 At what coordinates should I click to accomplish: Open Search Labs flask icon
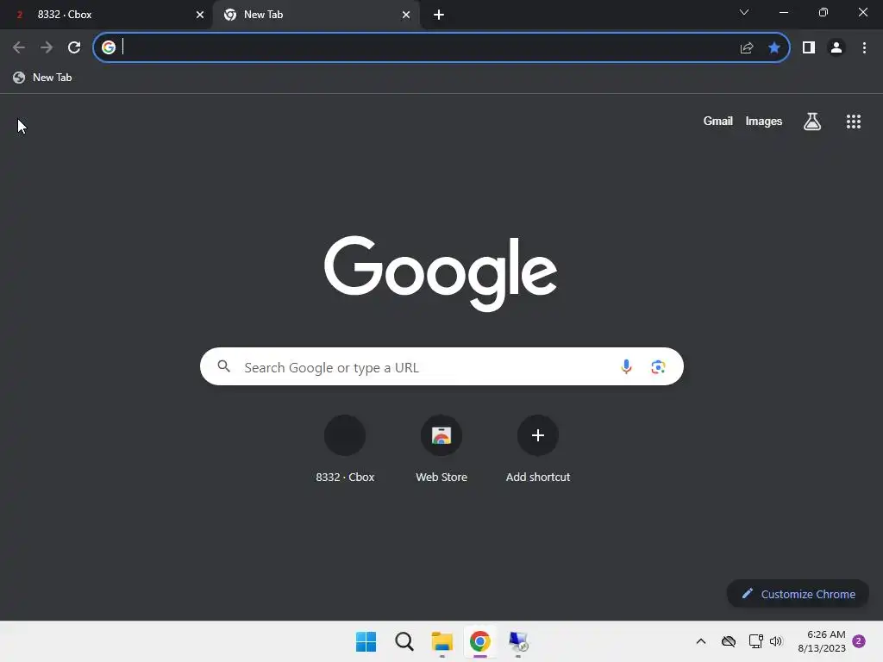[812, 122]
